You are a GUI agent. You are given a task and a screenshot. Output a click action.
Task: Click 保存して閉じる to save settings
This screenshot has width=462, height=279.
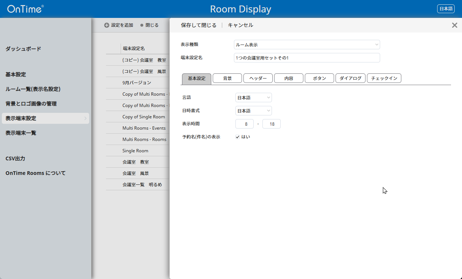tap(198, 25)
